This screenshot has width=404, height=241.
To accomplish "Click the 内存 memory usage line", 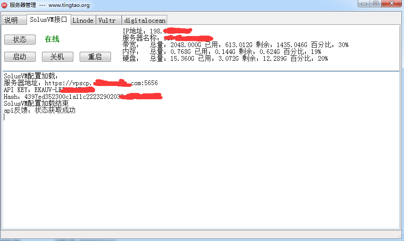I will coord(221,52).
